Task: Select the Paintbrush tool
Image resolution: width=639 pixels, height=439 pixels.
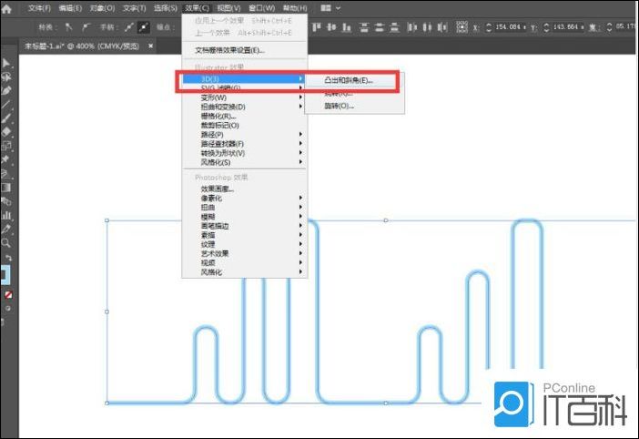Action: point(6,118)
